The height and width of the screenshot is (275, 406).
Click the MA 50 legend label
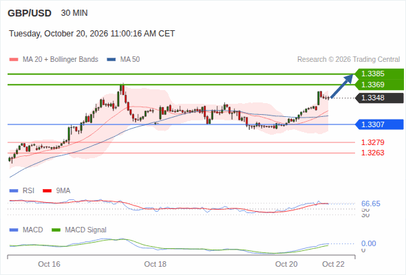pyautogui.click(x=130, y=60)
